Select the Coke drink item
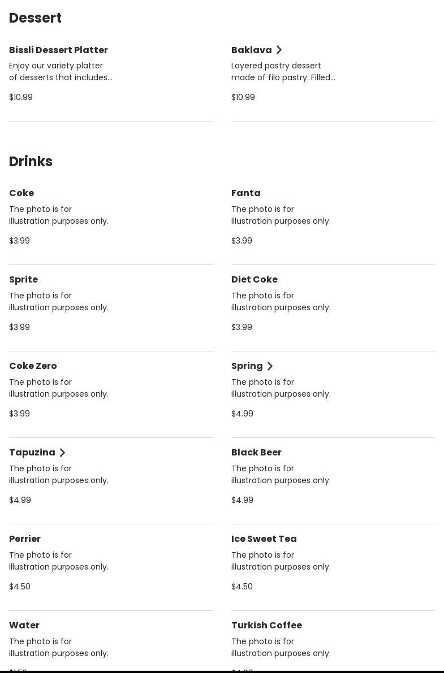The image size is (444, 673). pyautogui.click(x=21, y=193)
